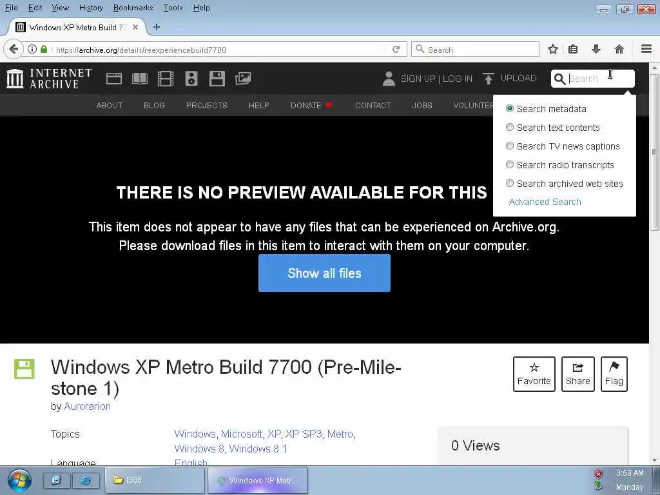Open the Video film-strip icon

tap(166, 79)
